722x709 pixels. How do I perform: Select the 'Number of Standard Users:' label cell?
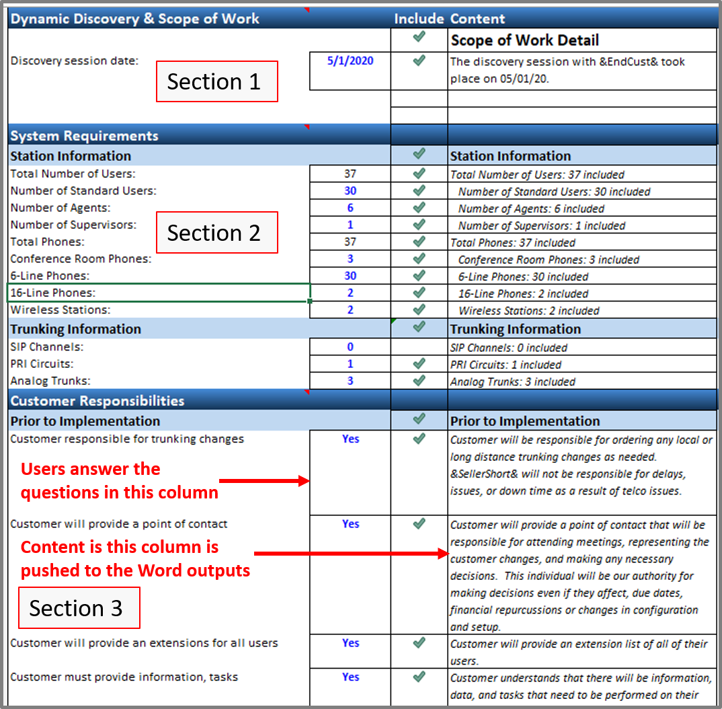[159, 191]
